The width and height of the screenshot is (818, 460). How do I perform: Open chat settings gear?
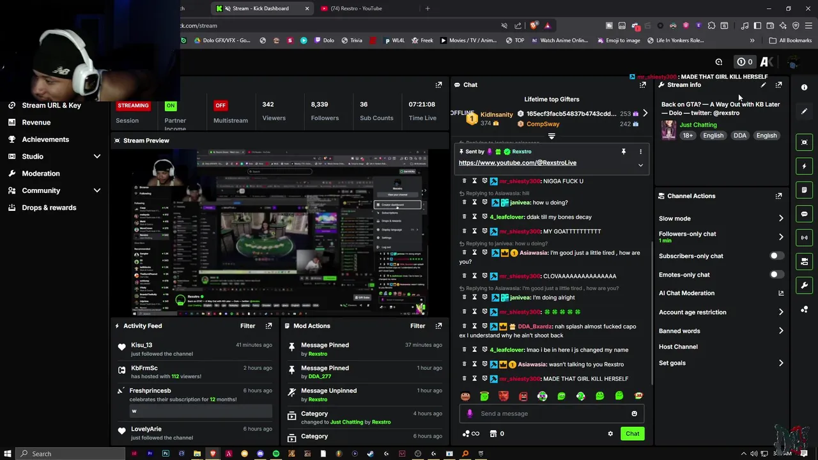[610, 434]
